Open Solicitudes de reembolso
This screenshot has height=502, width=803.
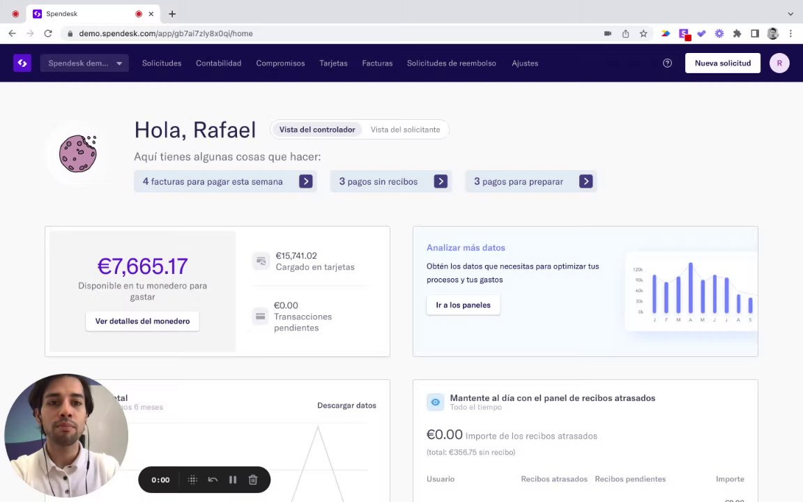[451, 63]
